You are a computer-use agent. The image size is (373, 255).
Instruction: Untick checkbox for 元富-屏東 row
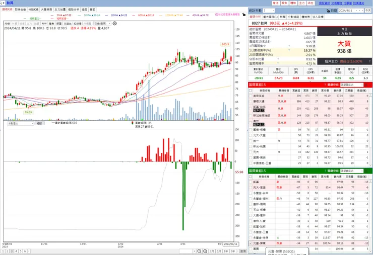coord(250,243)
